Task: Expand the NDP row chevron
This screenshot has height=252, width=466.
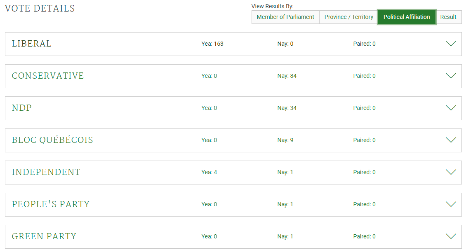Action: click(451, 108)
